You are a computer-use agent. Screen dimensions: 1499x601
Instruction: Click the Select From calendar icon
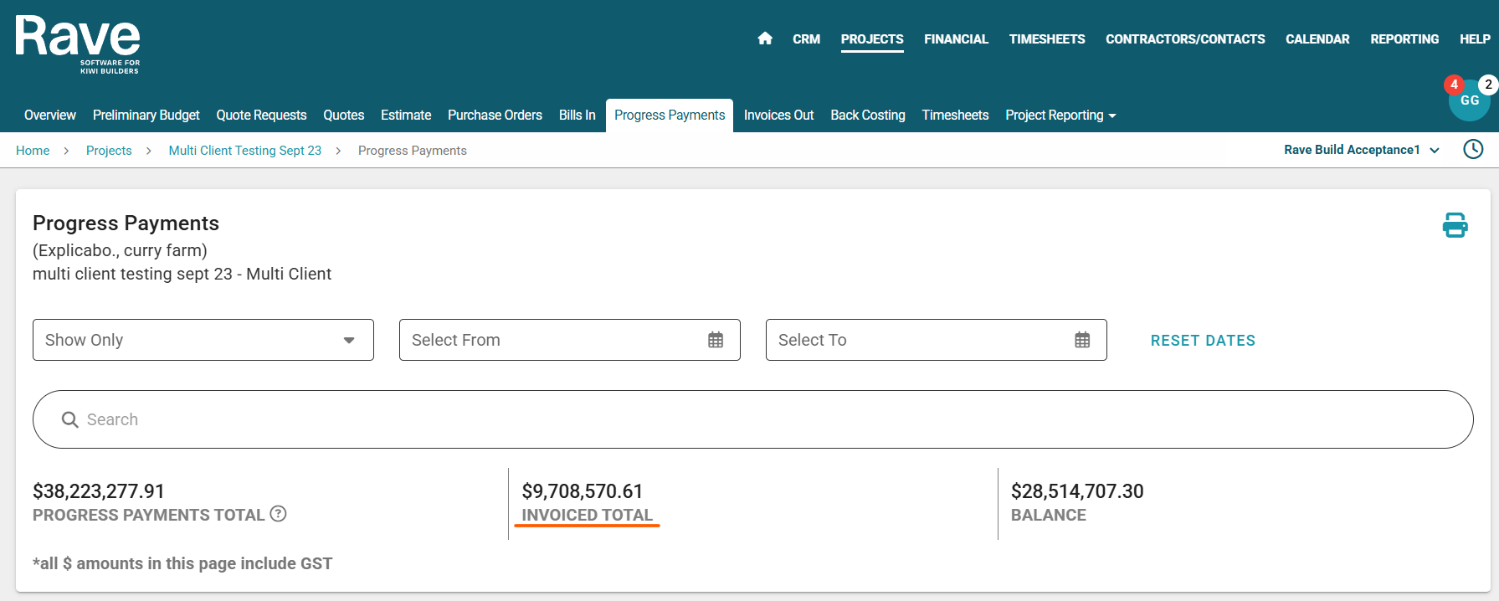coord(716,340)
